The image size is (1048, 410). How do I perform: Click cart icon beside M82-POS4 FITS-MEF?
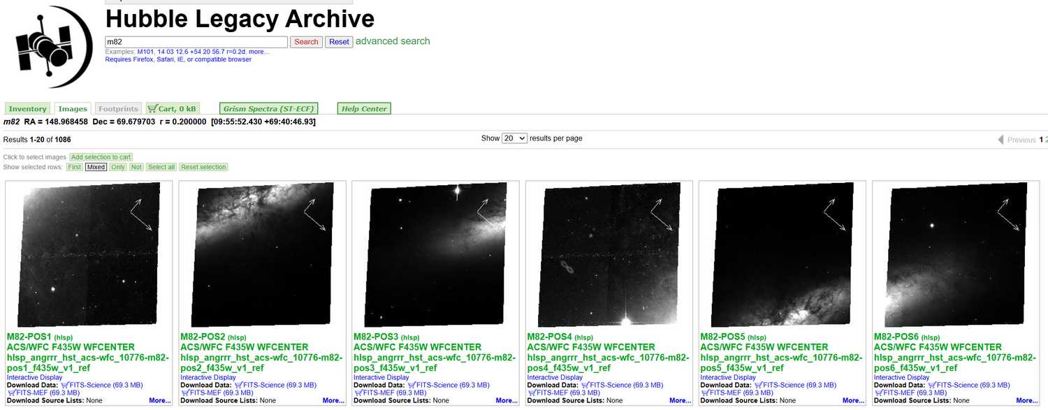531,393
